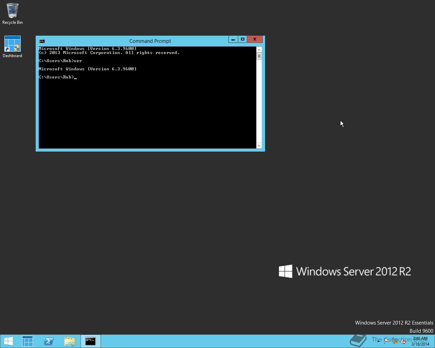Launch Server Manager from the taskbar
Screen dimensions: 435x348
pos(28,341)
